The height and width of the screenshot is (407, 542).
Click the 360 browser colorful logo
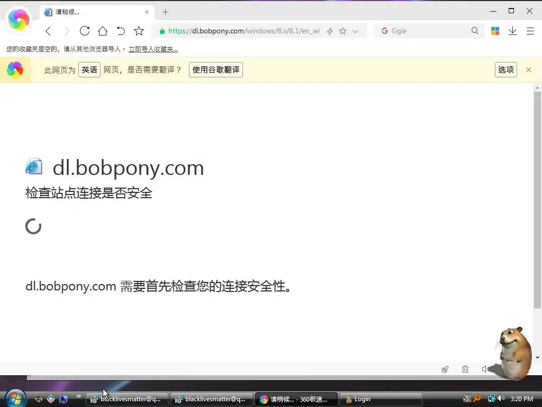coord(19,20)
